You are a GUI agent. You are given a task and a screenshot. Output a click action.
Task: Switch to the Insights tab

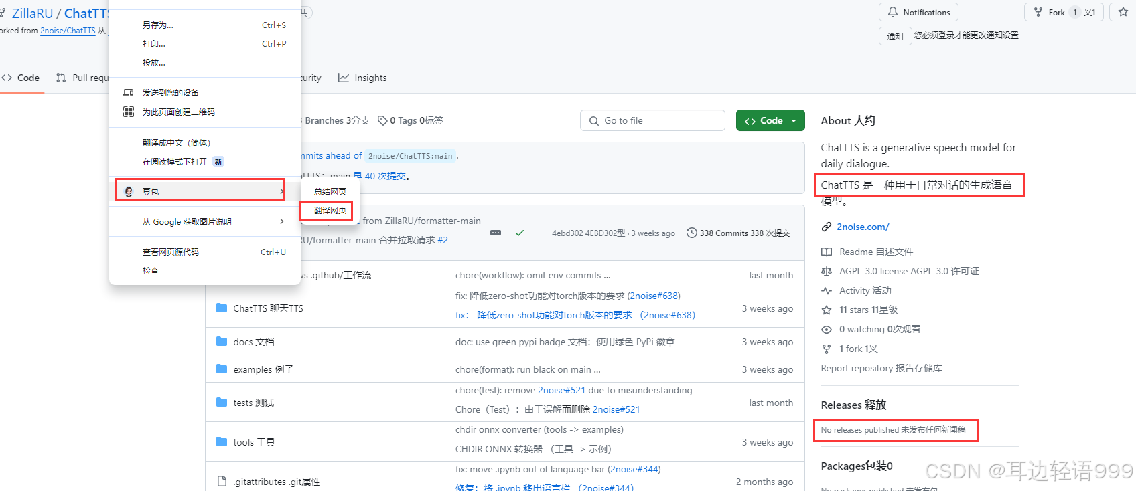point(362,78)
